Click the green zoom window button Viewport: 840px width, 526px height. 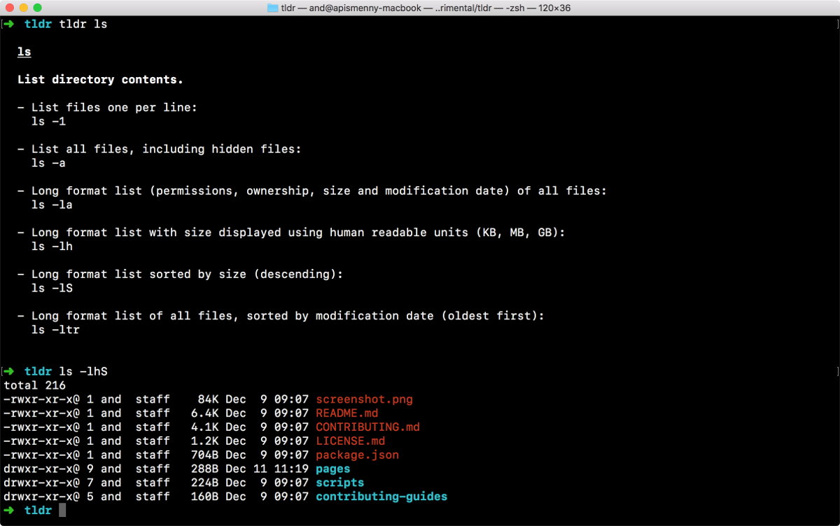pos(38,8)
